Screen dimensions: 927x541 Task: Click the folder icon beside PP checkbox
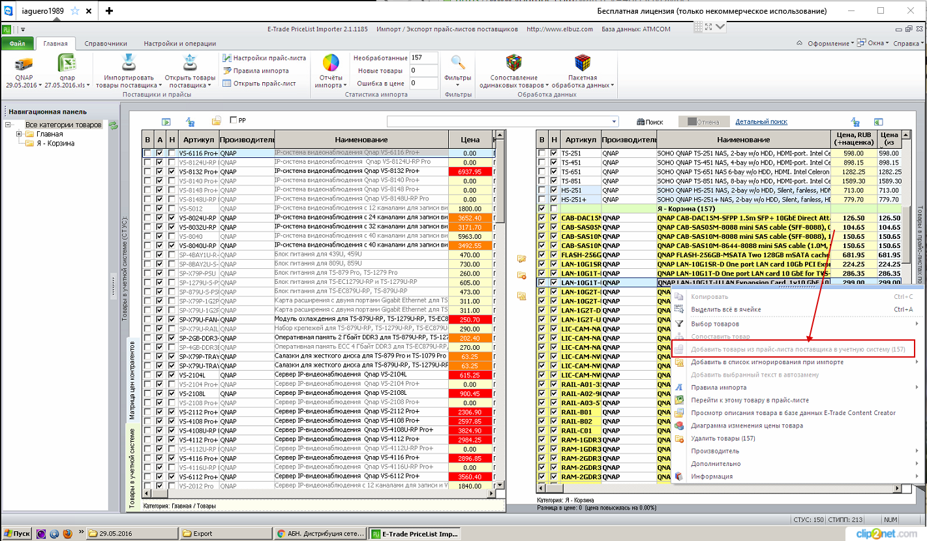(x=217, y=121)
